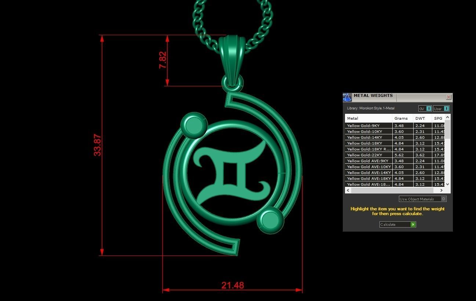The width and height of the screenshot is (476, 301).
Task: Click the Matrix logo icon in Metal Weights panel
Action: pyautogui.click(x=347, y=97)
